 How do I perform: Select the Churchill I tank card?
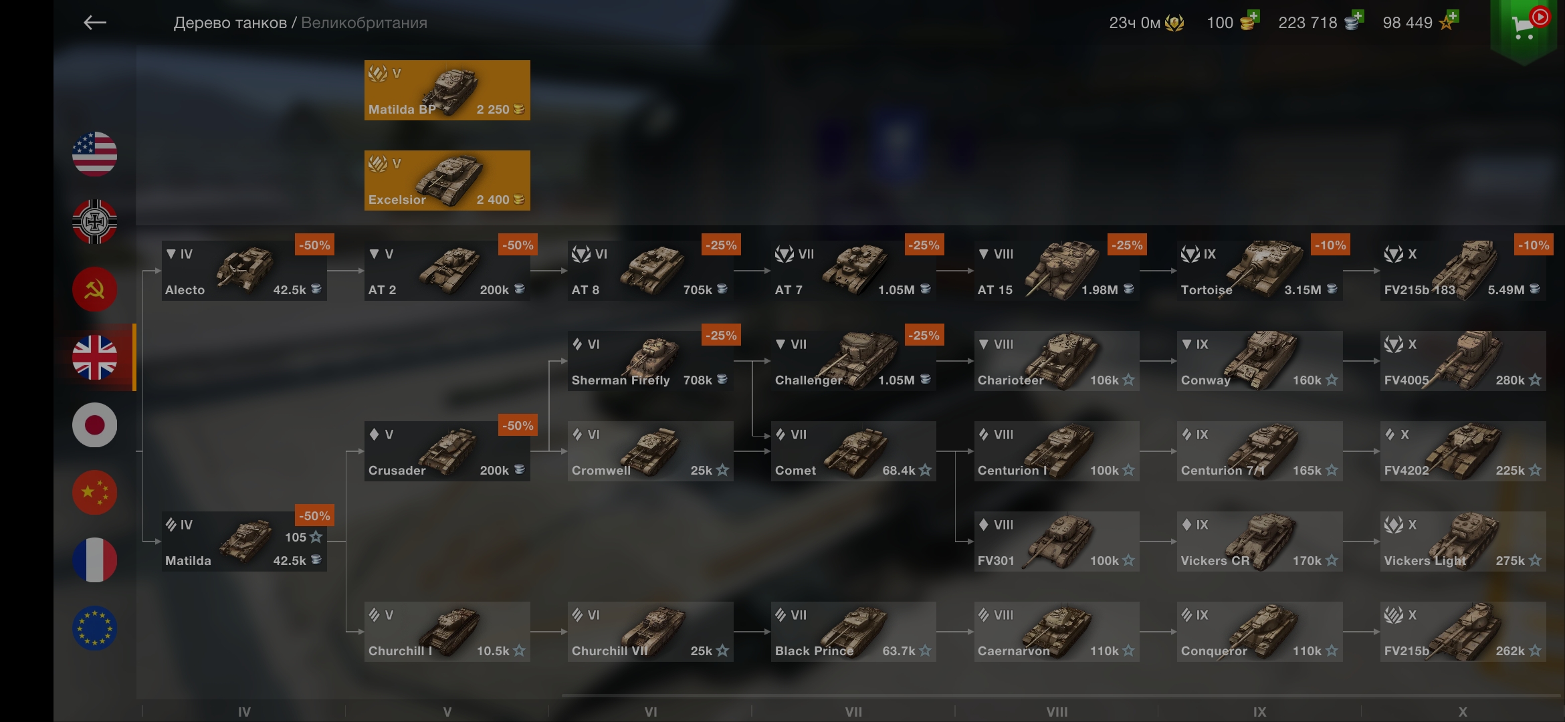[x=447, y=632]
